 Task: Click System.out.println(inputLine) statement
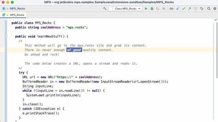(x=53, y=95)
